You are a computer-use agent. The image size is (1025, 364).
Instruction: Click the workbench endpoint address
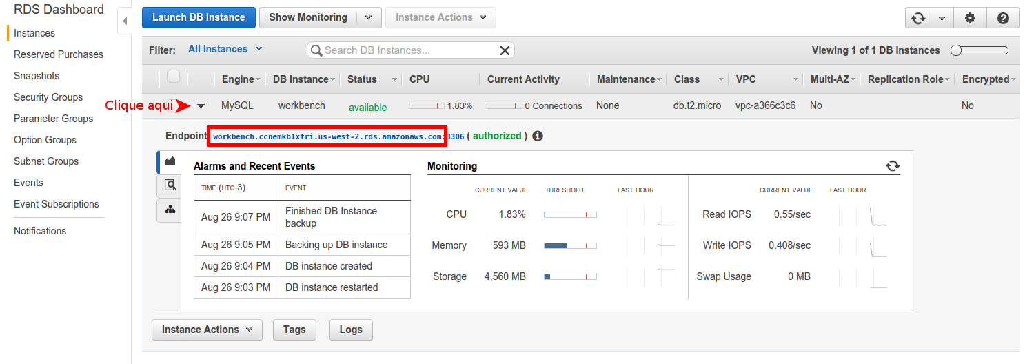coord(328,136)
